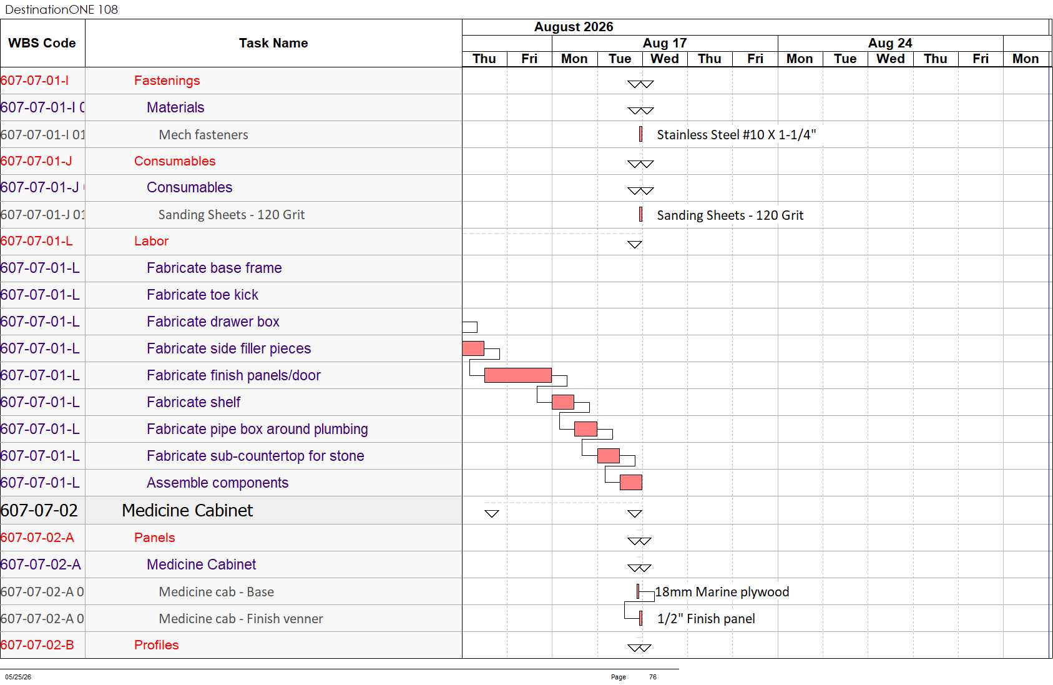Select the Aug 24 week header
Image resolution: width=1053 pixels, height=685 pixels.
890,43
